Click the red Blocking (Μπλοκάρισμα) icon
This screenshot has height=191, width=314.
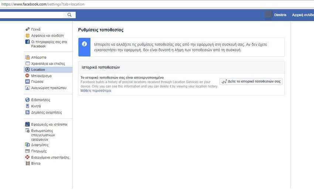[x=27, y=75]
